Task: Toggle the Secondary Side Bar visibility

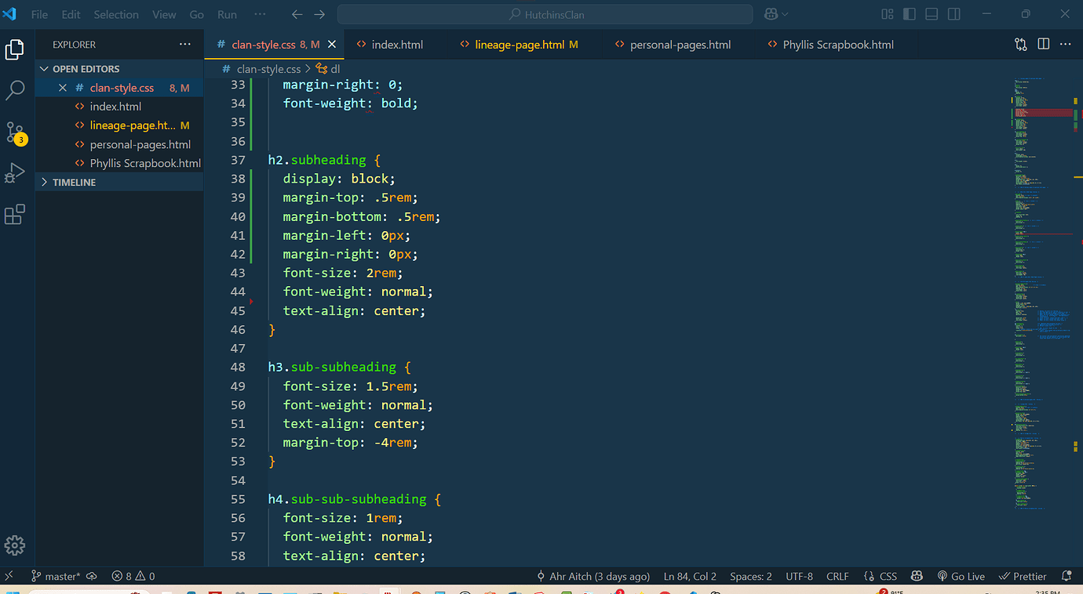Action: point(953,13)
